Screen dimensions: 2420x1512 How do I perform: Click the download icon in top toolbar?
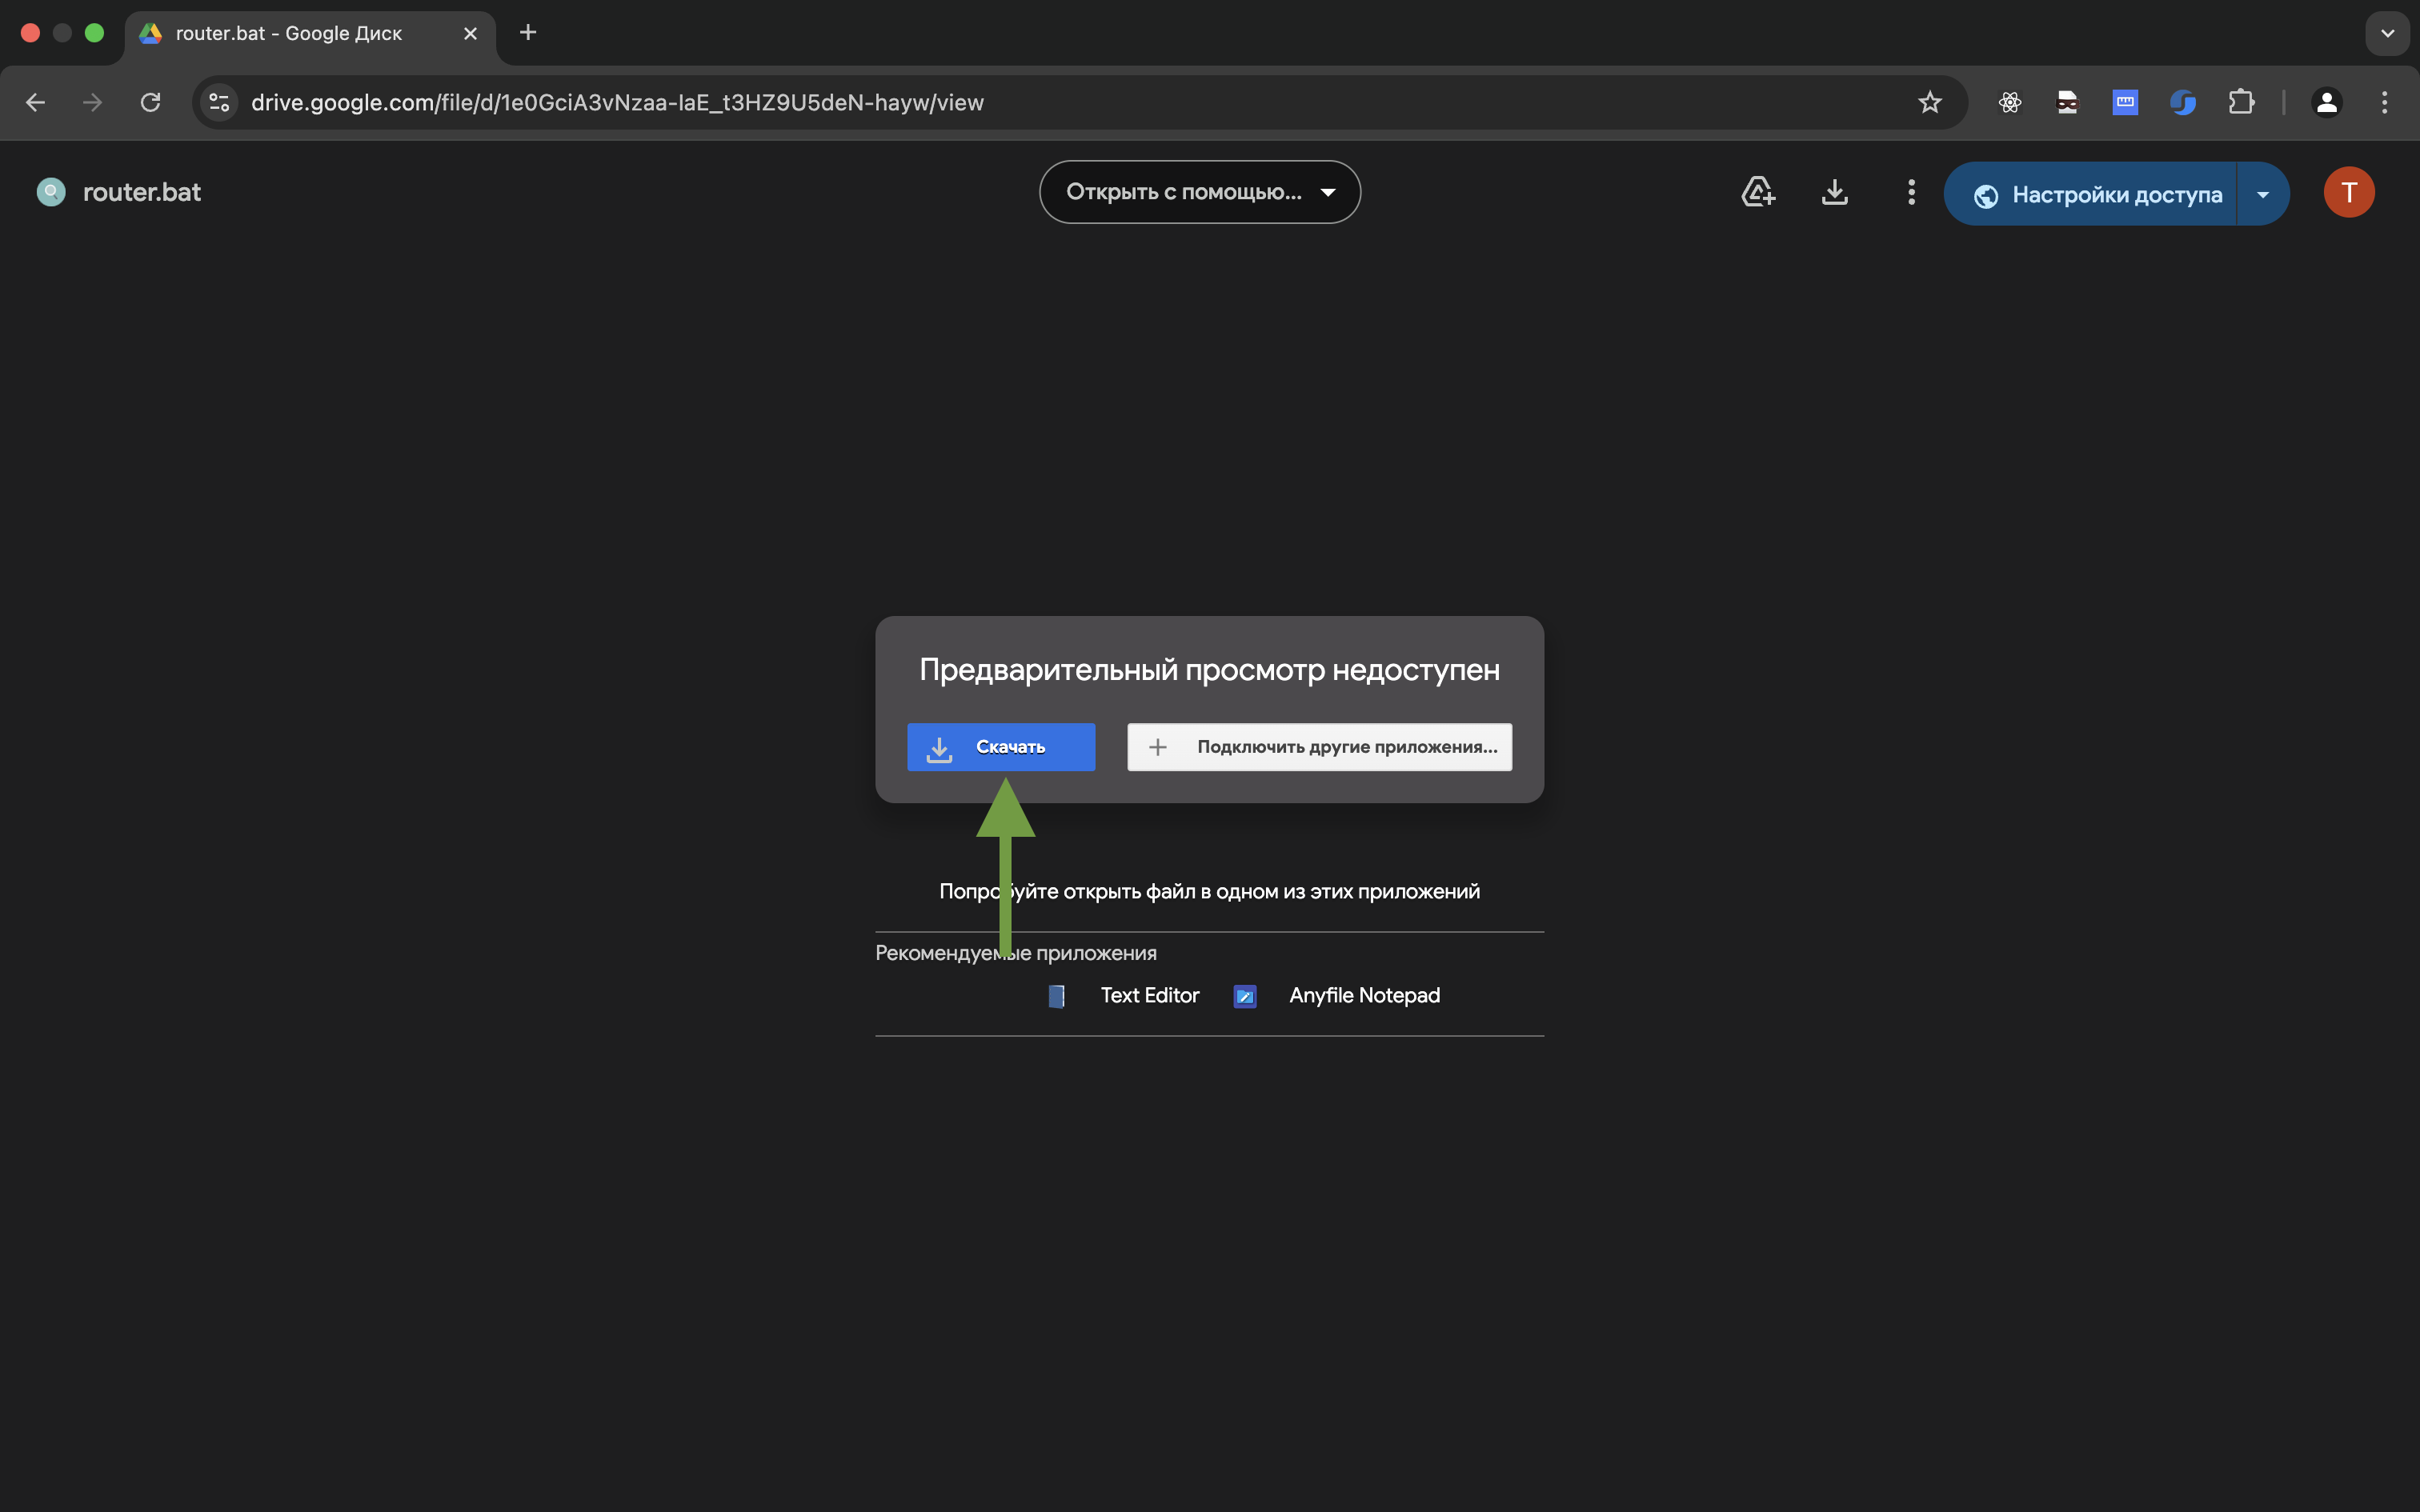(x=1834, y=192)
